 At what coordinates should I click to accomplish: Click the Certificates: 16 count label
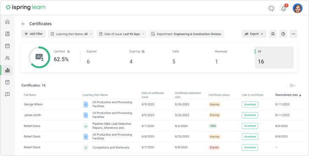point(33,85)
